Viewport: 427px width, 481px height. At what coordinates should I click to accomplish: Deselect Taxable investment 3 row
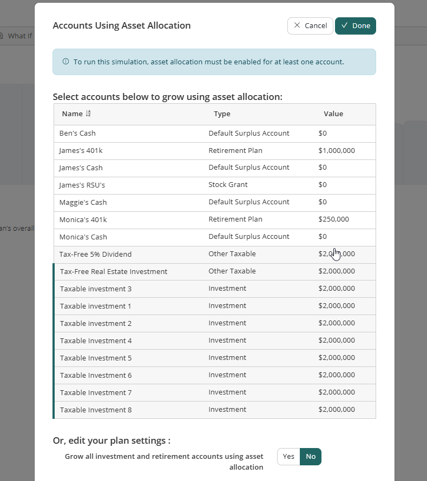click(x=214, y=289)
